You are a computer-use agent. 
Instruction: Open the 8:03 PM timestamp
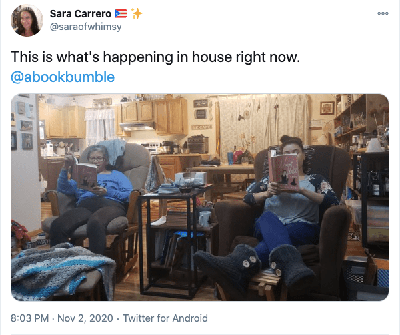tap(29, 318)
